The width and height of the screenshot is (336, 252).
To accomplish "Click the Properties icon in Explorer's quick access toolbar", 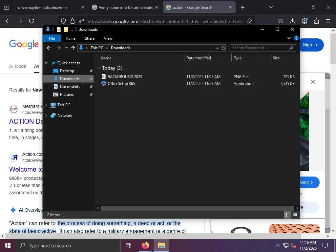I will click(58, 30).
